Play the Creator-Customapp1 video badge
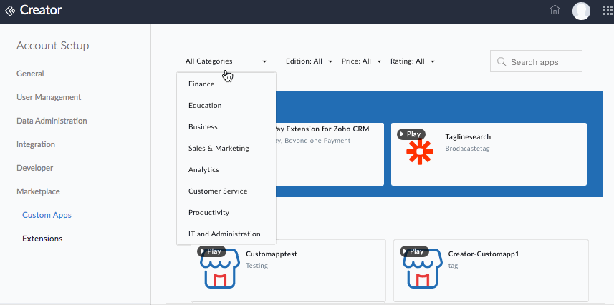This screenshot has height=305, width=614. pyautogui.click(x=413, y=251)
